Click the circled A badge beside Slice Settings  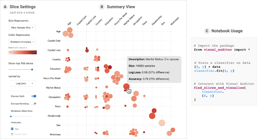(5, 7)
